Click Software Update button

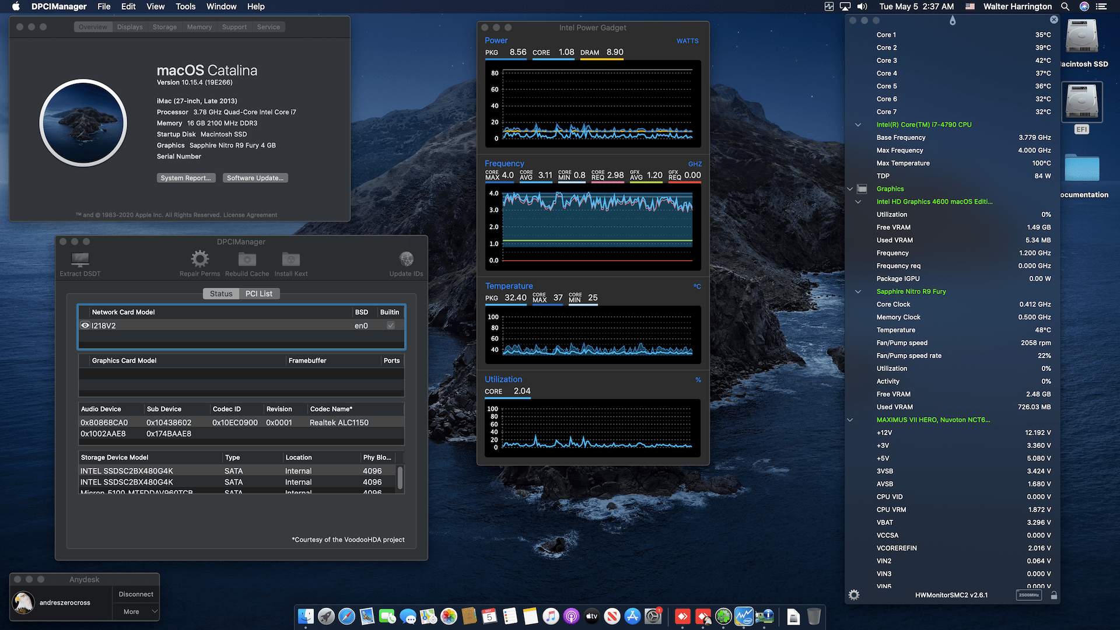(255, 178)
